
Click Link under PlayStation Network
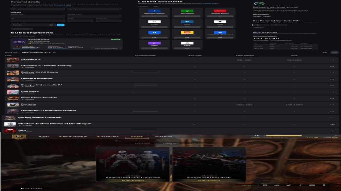(x=154, y=16)
